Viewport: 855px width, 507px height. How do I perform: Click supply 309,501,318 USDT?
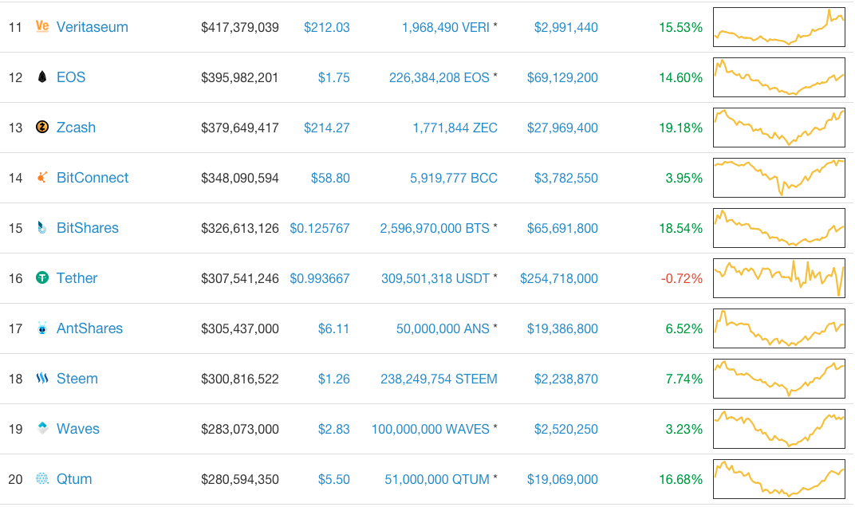pos(435,278)
